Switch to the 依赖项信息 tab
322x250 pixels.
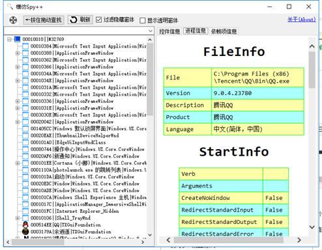[224, 31]
